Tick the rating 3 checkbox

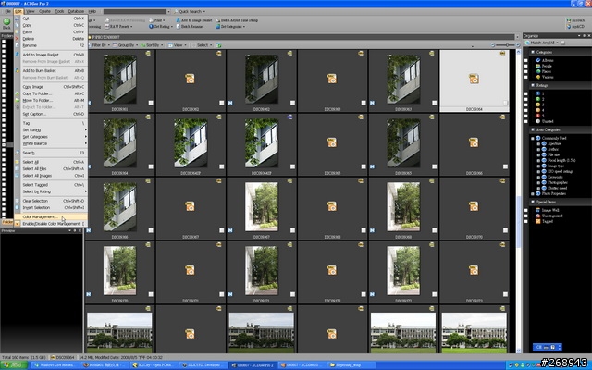pyautogui.click(x=526, y=105)
